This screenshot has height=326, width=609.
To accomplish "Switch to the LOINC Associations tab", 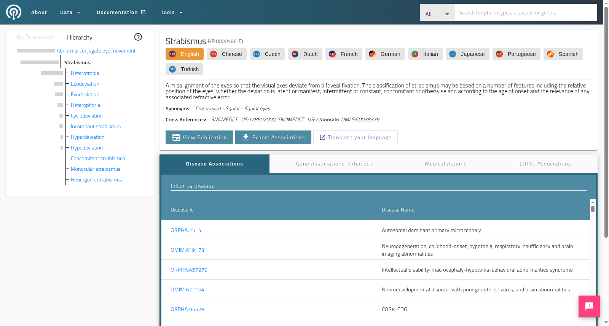I will pos(545,164).
